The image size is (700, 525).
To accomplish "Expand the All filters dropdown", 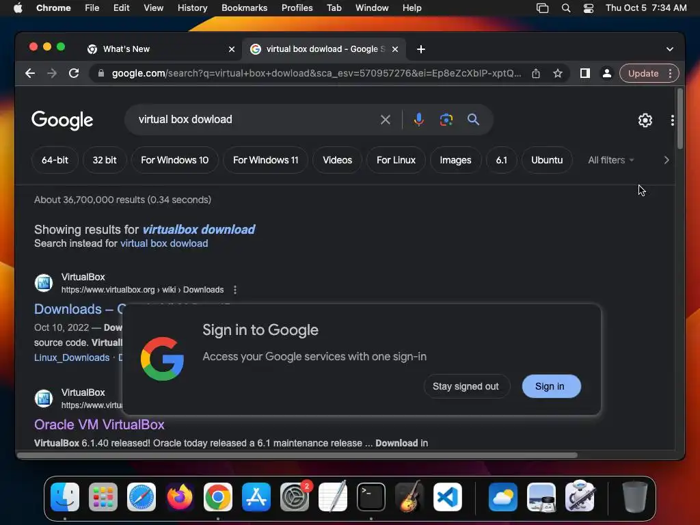I will click(610, 160).
